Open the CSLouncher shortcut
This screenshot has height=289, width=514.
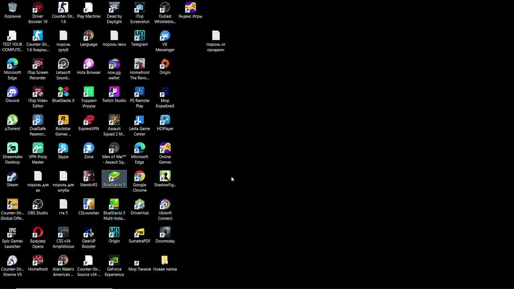[89, 208]
